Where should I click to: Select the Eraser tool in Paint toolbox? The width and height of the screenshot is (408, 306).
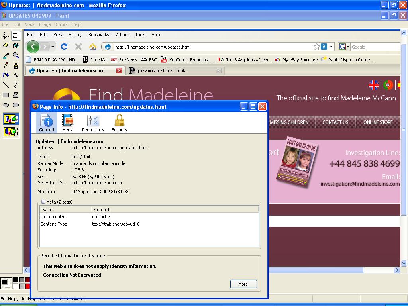point(6,45)
